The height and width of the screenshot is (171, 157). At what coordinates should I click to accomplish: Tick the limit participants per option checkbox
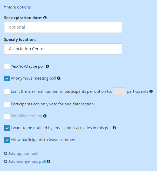[7, 92]
